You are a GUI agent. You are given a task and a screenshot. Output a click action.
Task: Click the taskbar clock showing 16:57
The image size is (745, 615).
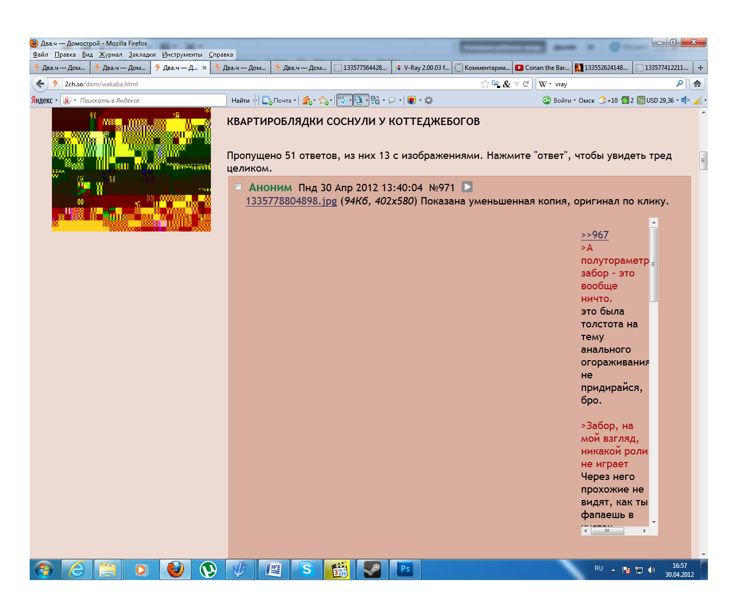(x=680, y=570)
